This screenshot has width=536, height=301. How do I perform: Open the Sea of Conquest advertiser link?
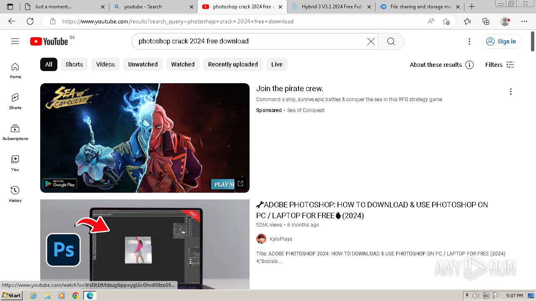pos(306,110)
